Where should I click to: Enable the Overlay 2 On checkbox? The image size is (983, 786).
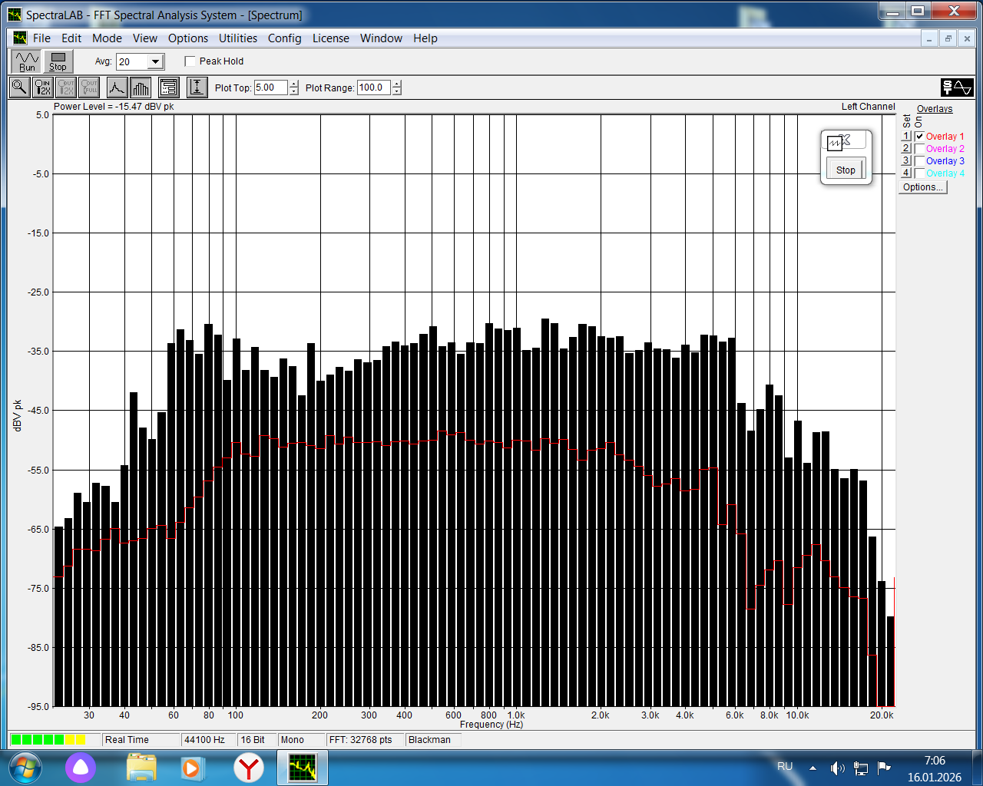[919, 149]
